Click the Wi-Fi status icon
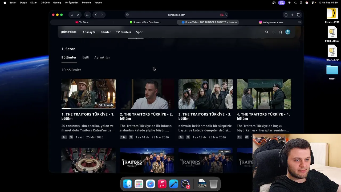The image size is (341, 192). [x=289, y=3]
